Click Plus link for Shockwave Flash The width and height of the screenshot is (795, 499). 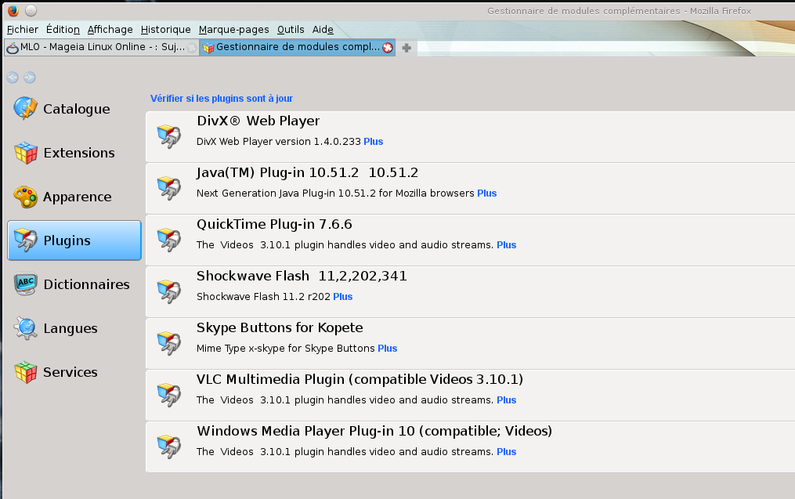tap(343, 297)
